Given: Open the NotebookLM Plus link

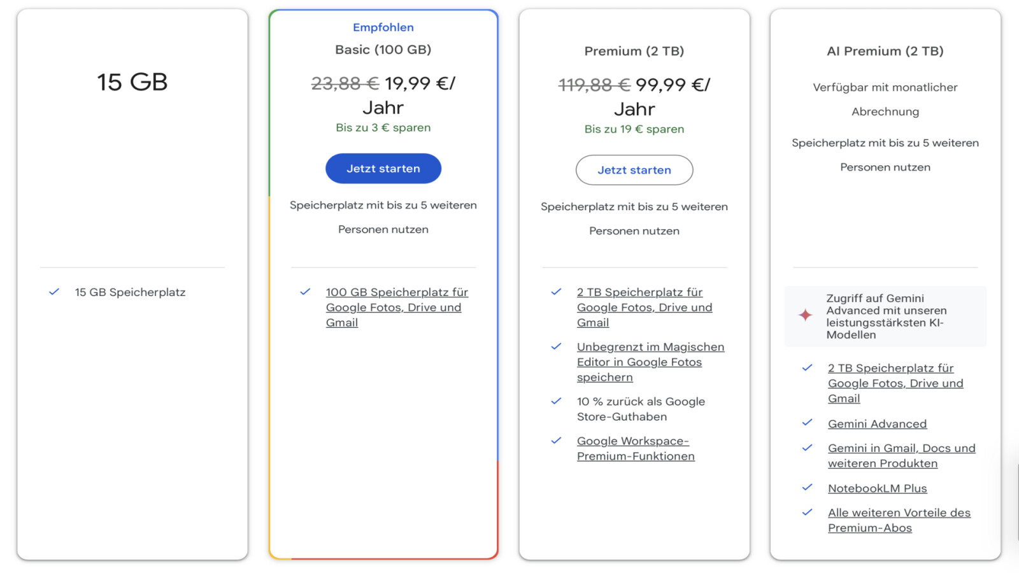Looking at the screenshot, I should [x=877, y=488].
